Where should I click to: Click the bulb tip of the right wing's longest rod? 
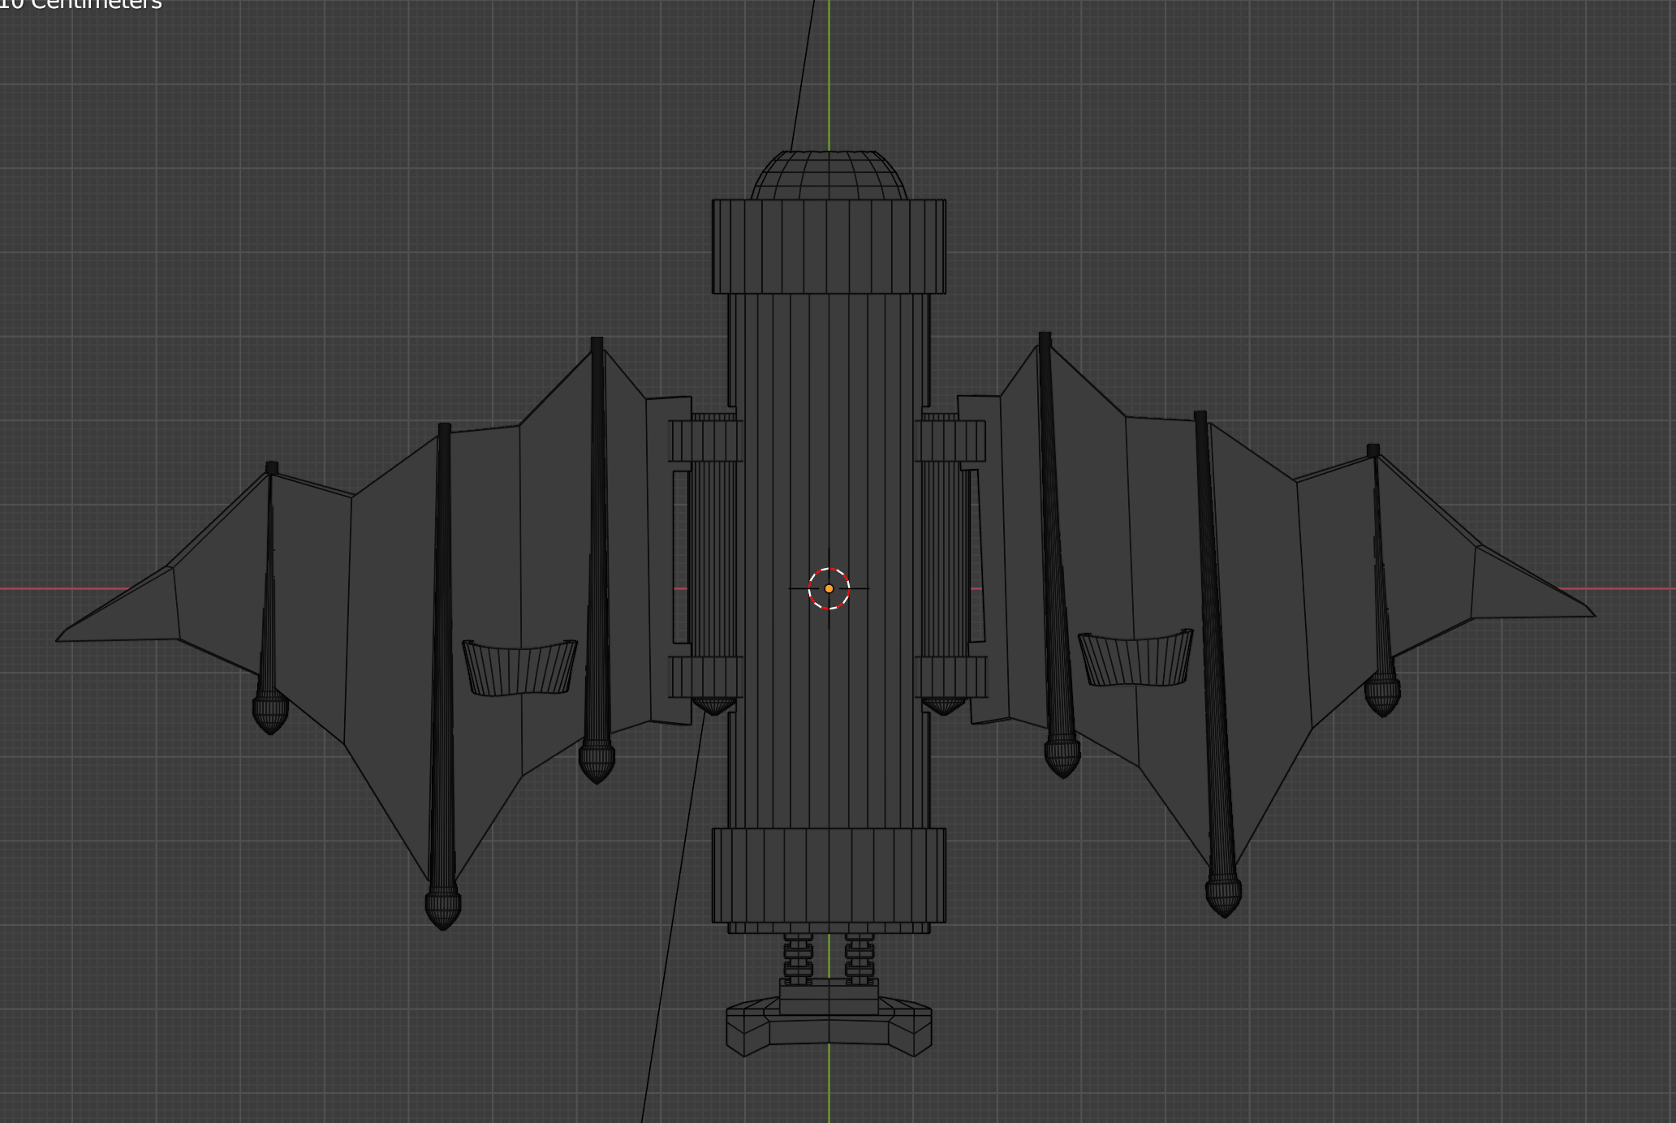[x=1223, y=896]
